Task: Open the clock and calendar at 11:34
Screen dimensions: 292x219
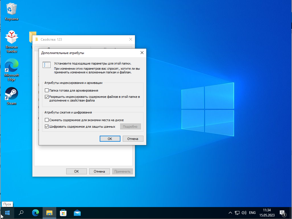Action: (267, 213)
